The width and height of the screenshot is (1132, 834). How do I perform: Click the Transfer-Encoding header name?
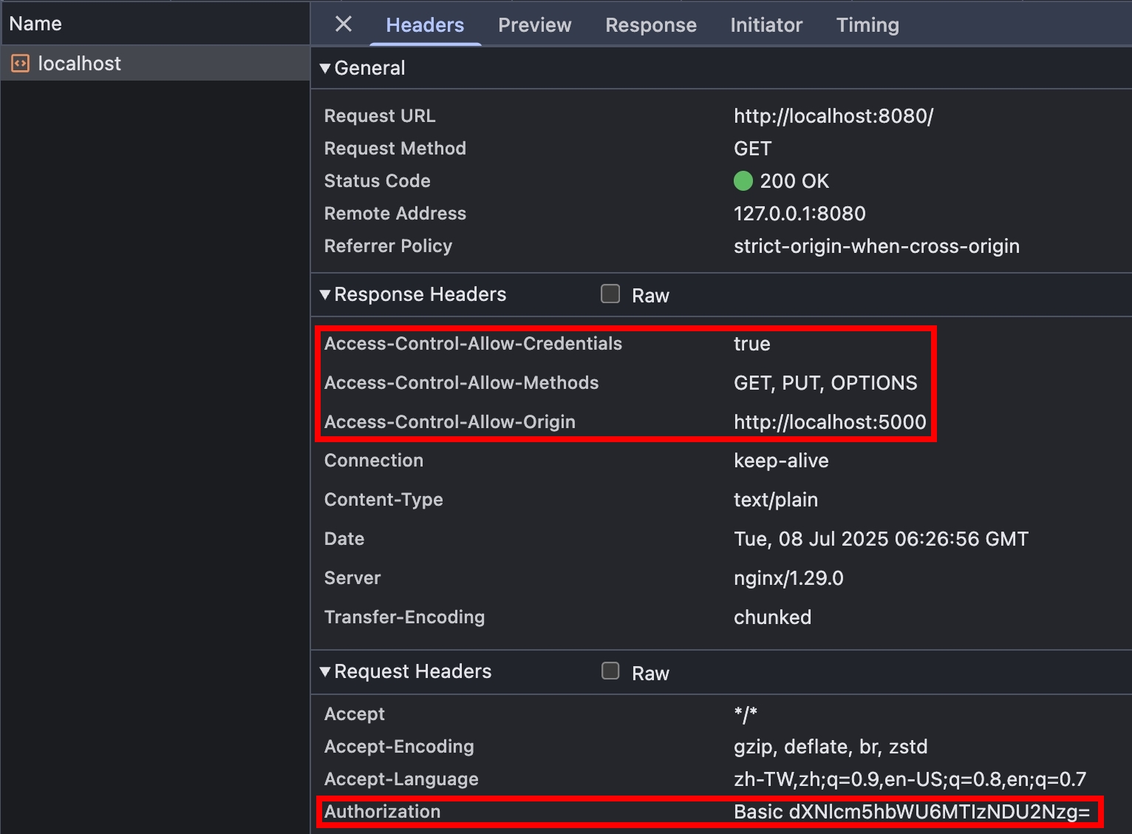(404, 617)
